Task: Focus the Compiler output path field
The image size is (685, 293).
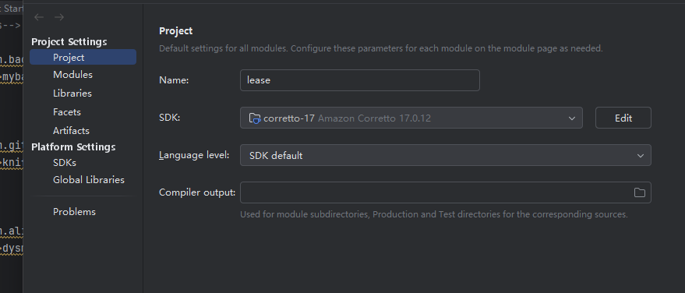Action: tap(446, 192)
